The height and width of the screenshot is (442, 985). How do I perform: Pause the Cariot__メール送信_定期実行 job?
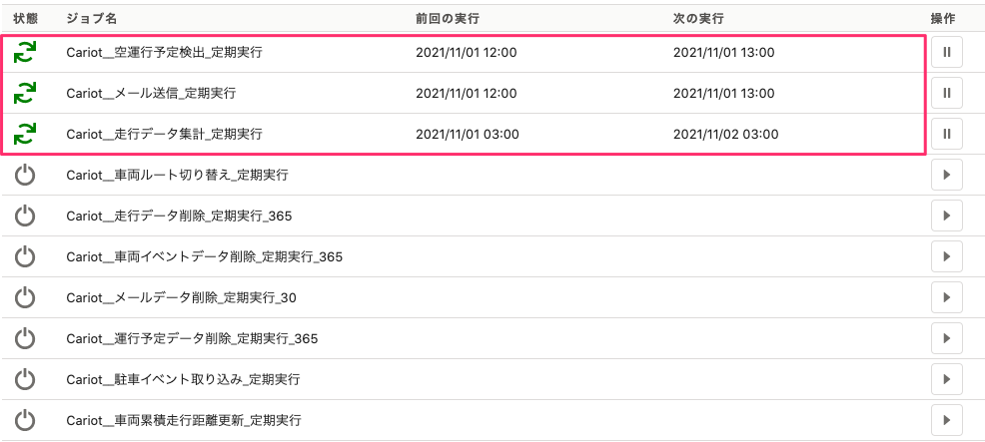click(x=947, y=93)
